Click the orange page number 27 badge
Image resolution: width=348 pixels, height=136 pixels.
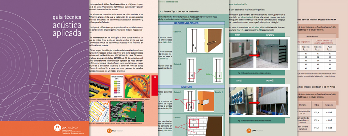(x=155, y=78)
